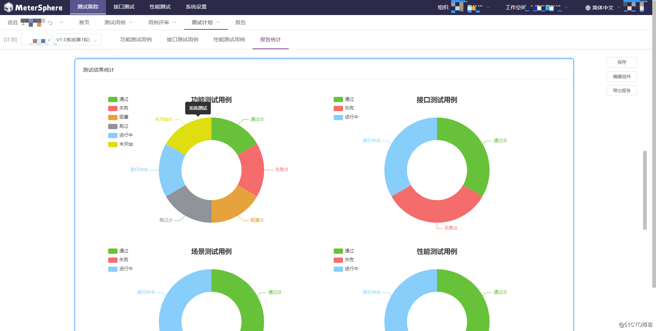
Task: Click the 跳过:0 label on 功能测试用例 chart
Action: point(166,220)
